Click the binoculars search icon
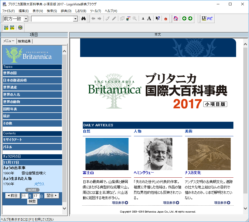 83,19
